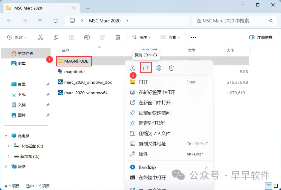
Task: Open a new tab with the plus button
Action: (x=88, y=8)
